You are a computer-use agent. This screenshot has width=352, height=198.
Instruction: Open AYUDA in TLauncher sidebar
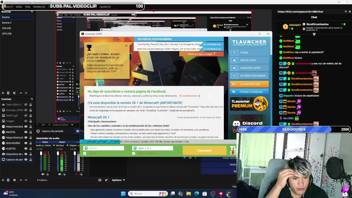[249, 53]
